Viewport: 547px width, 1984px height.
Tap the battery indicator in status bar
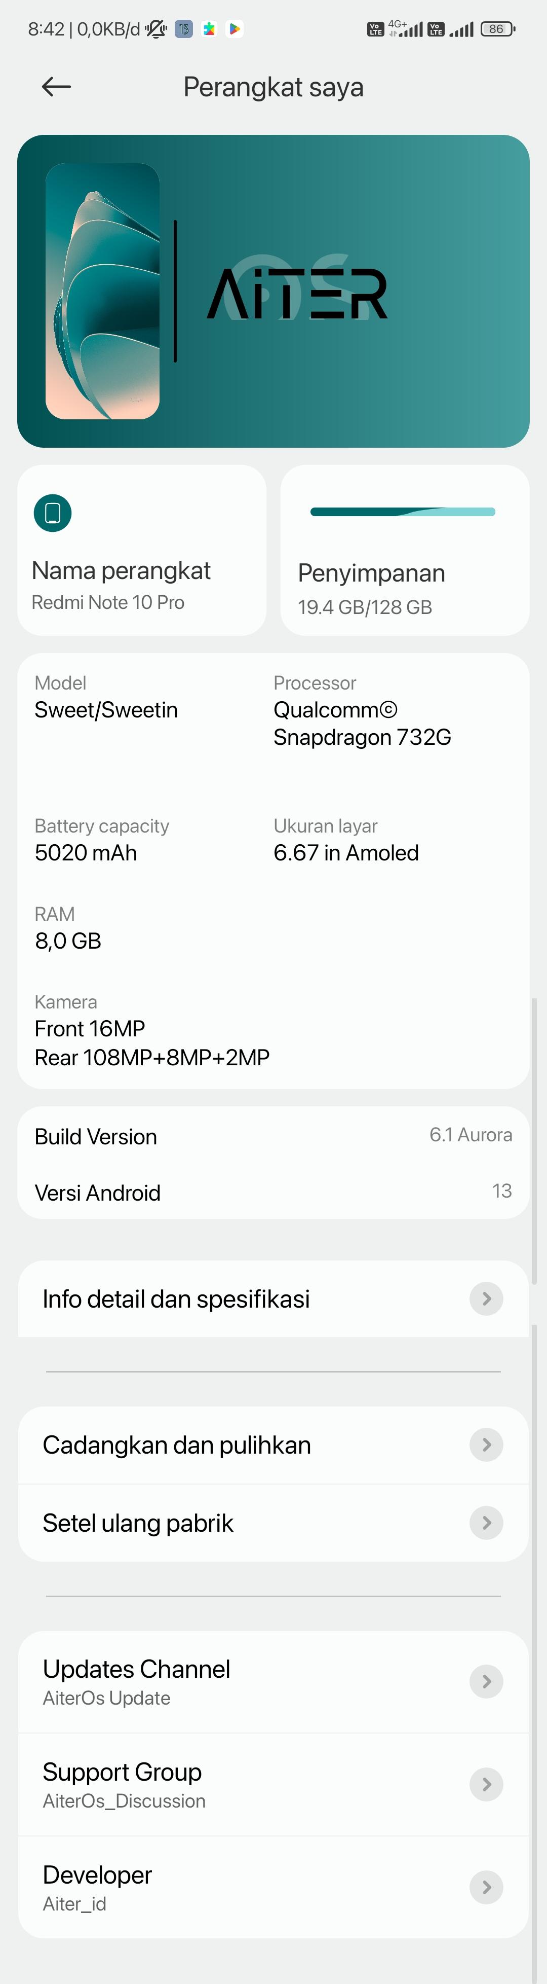pos(497,29)
